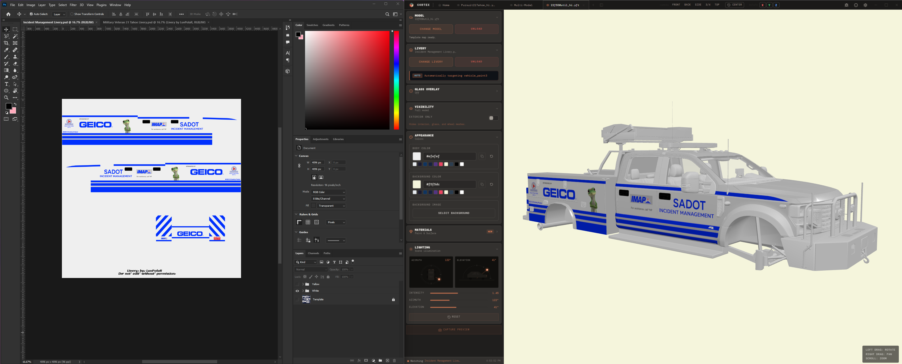Choose the Clone Stamp tool
902x364 pixels.
coord(15,57)
